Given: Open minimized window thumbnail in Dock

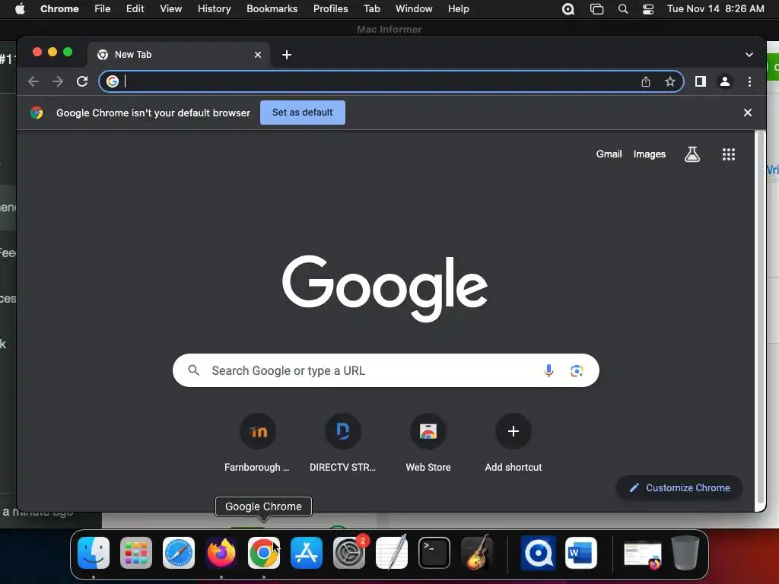Looking at the screenshot, I should tap(643, 554).
